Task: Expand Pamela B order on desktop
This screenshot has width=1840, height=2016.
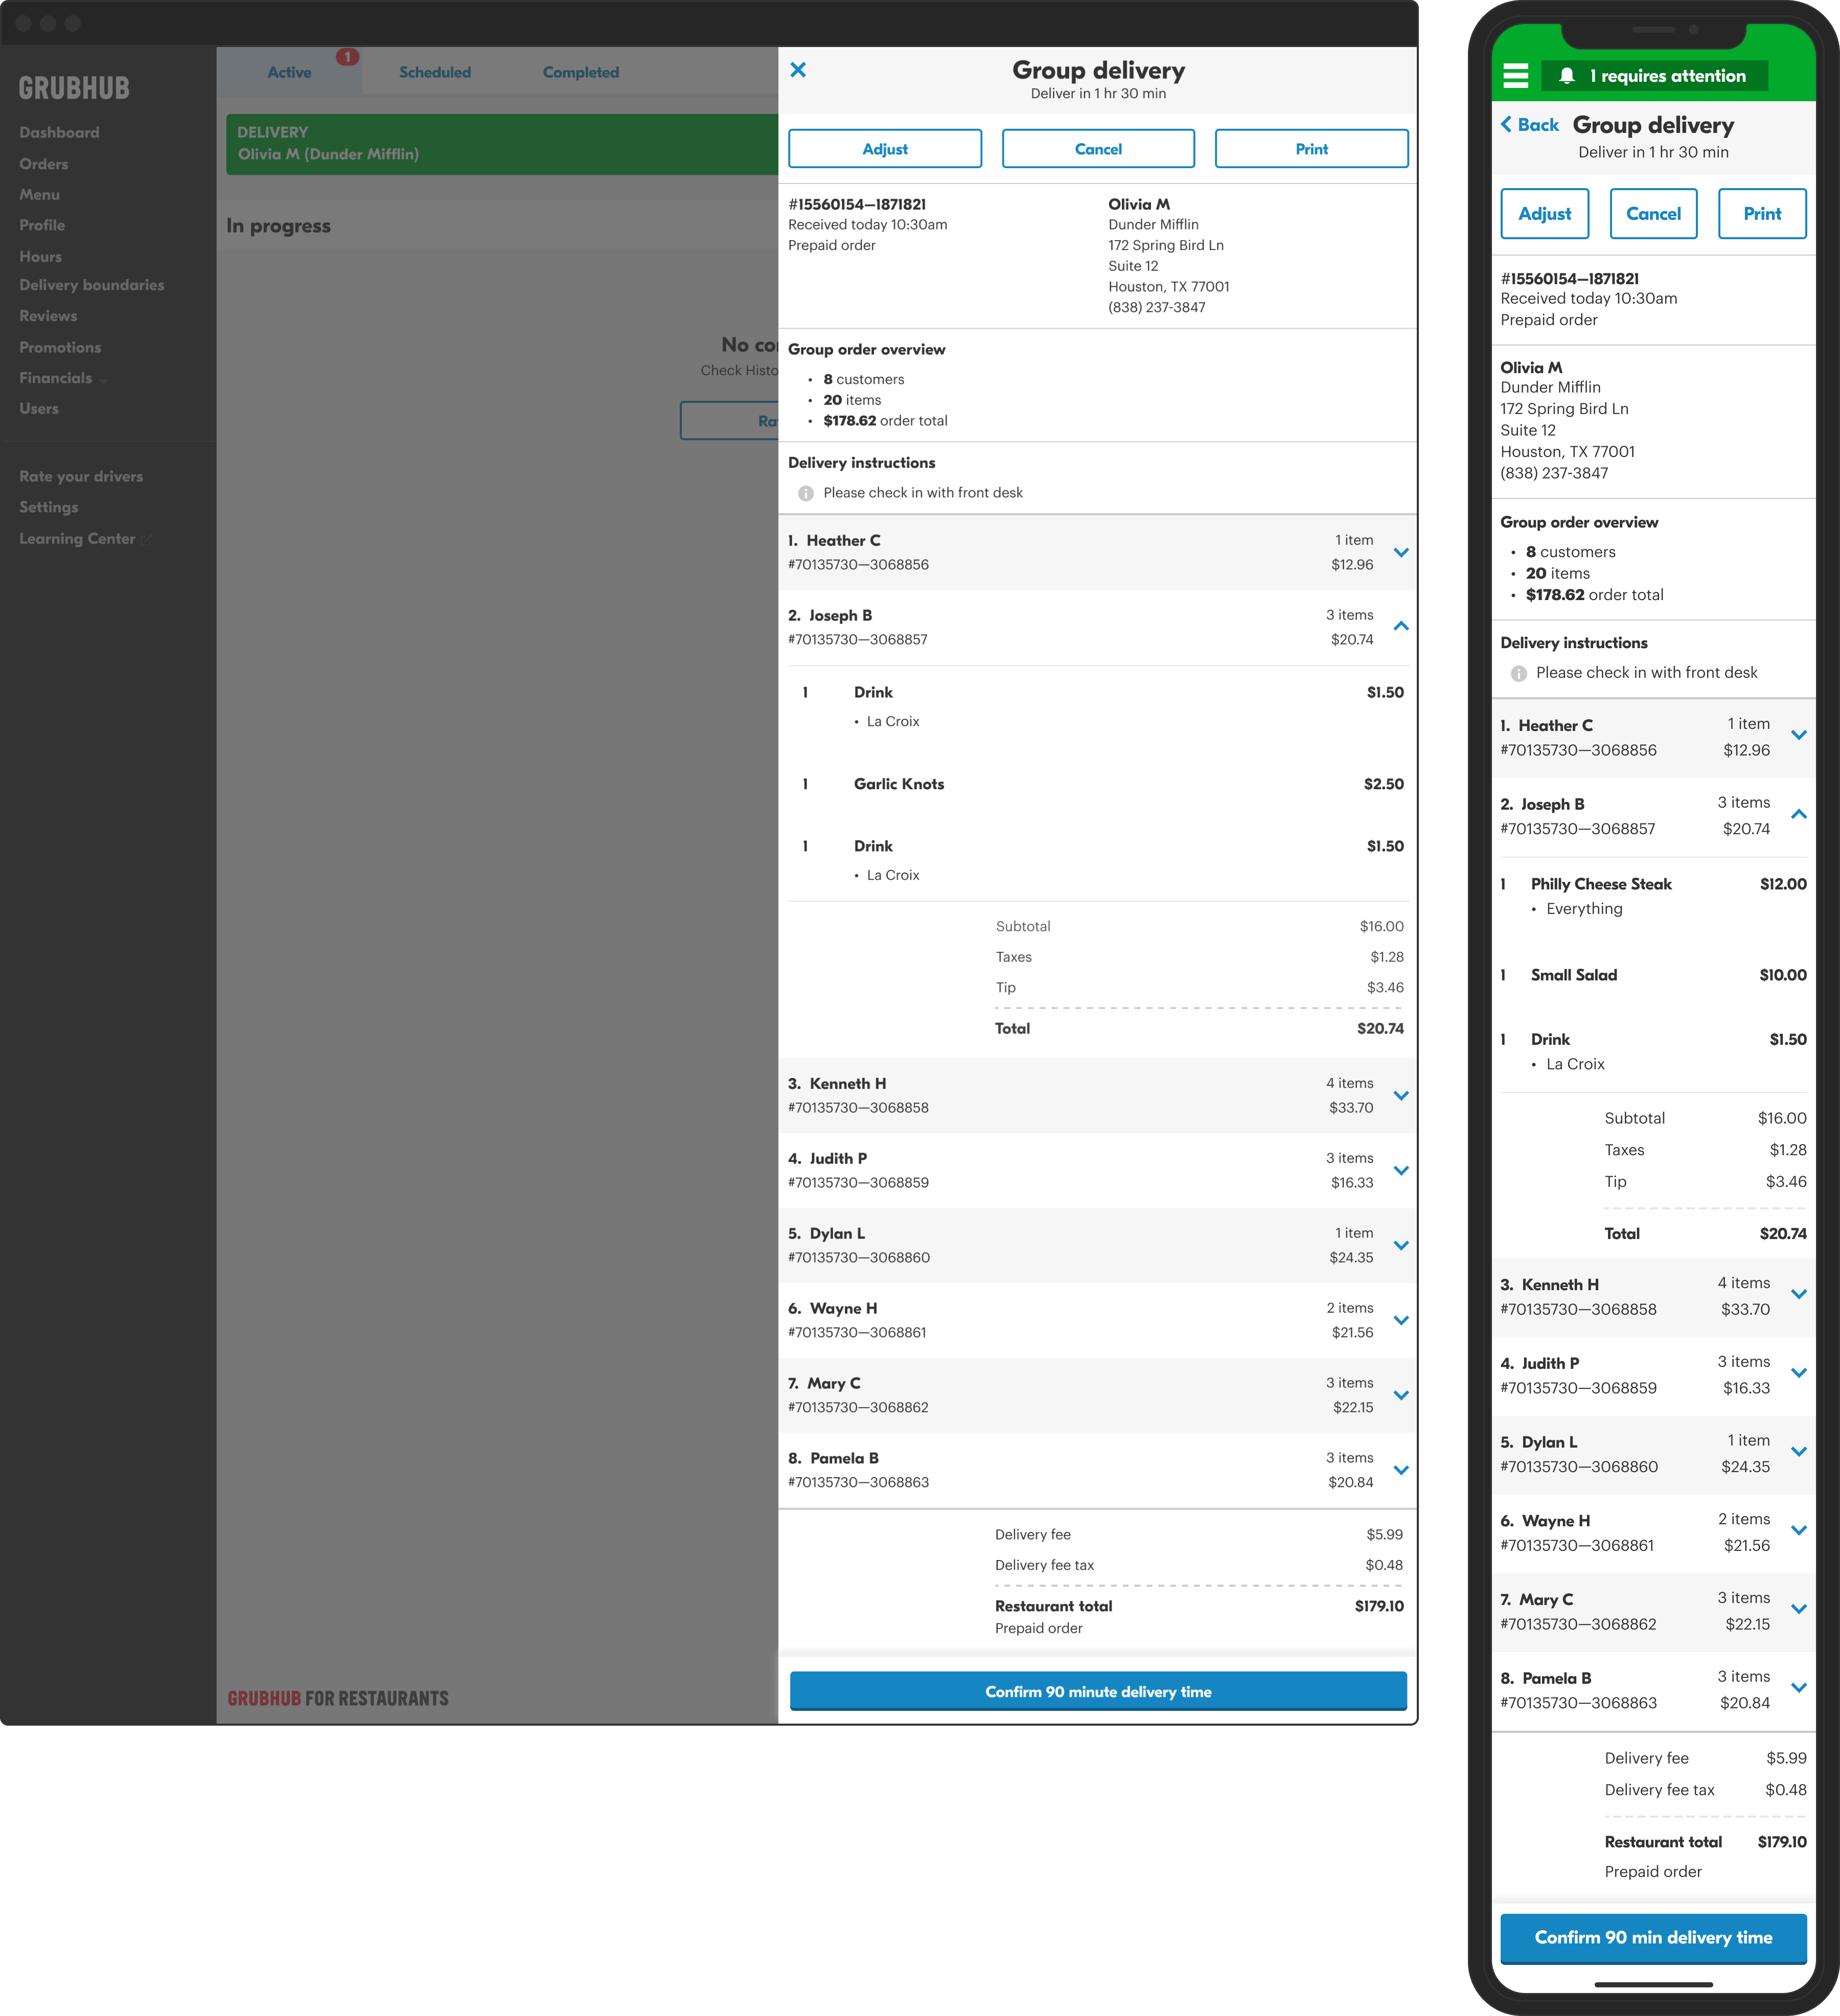Action: (1401, 1470)
